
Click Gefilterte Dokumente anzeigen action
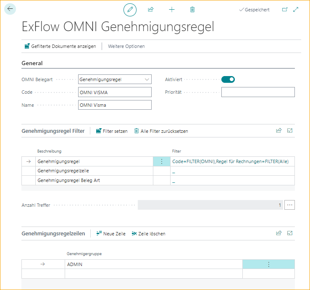[60, 46]
